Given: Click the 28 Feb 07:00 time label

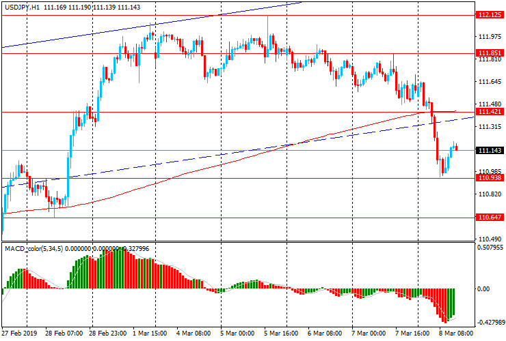Looking at the screenshot, I should point(64,333).
